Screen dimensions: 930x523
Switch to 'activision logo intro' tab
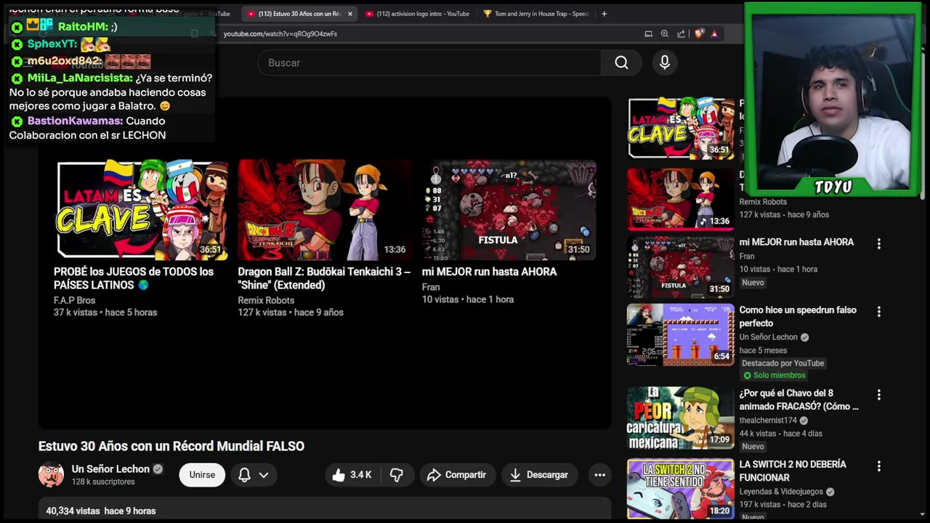tap(418, 14)
